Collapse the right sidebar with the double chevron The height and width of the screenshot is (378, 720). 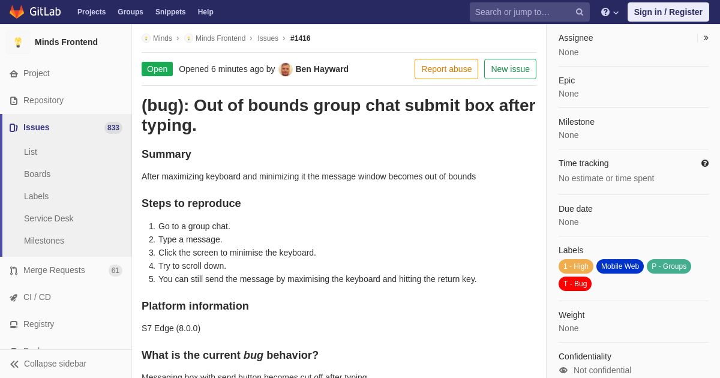tap(706, 38)
